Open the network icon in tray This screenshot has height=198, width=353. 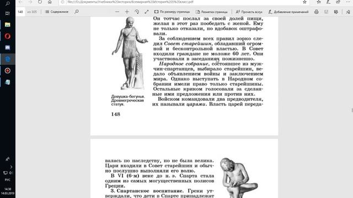[x=6, y=173]
